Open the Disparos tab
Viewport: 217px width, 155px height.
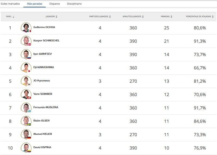(55, 4)
